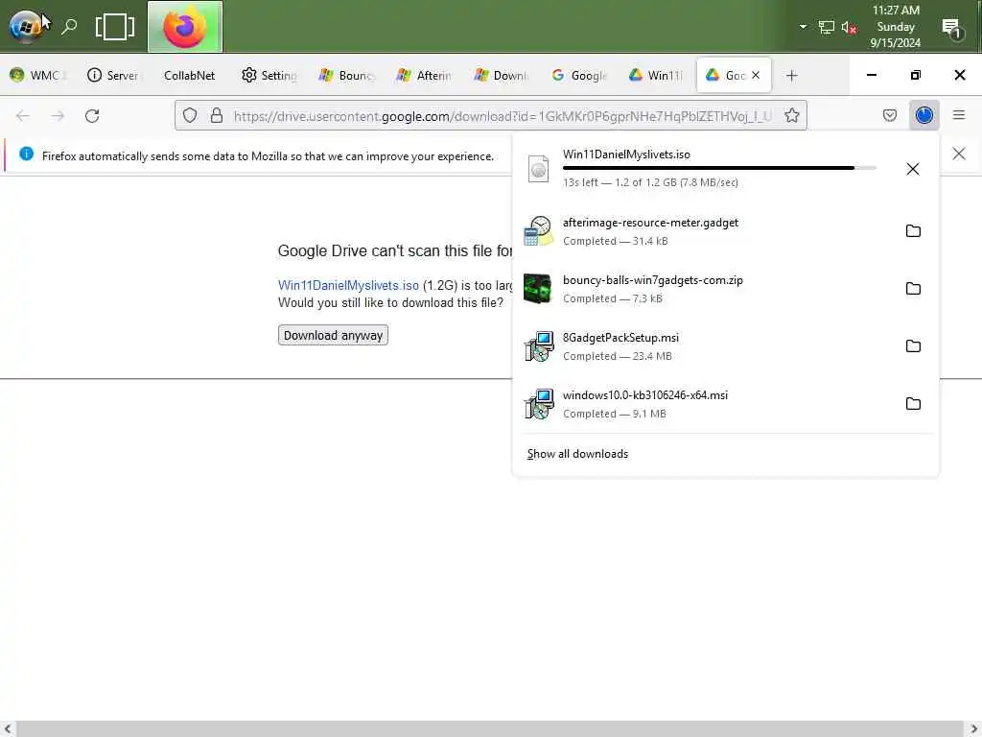Switch to the Win11 Drive tab
Image resolution: width=982 pixels, height=737 pixels.
point(656,75)
